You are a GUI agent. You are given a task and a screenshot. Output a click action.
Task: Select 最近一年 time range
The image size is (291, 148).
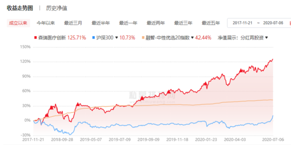128,23
